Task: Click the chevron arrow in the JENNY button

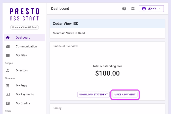Action: pos(159,9)
